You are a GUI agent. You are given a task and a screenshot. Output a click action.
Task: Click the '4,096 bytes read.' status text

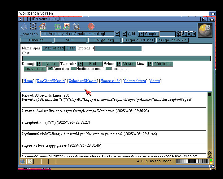tap(155, 161)
